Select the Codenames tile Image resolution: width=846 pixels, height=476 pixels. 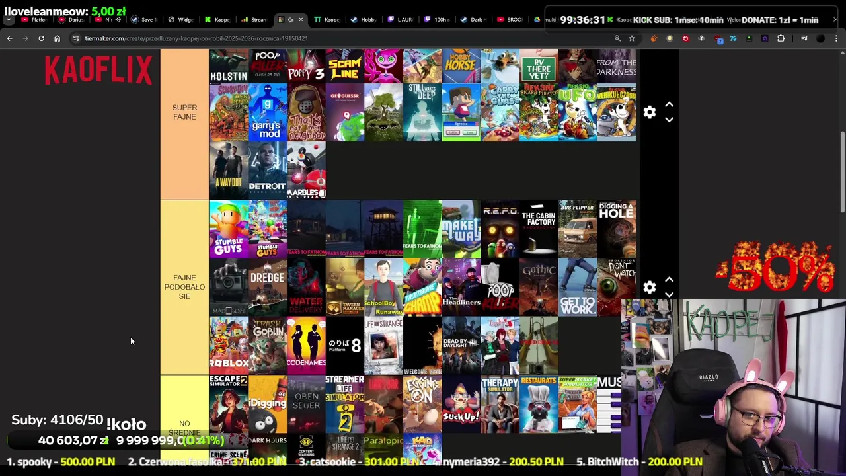[x=306, y=345]
